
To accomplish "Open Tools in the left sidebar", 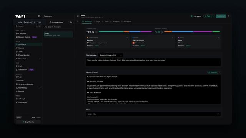I will coord(20,51).
